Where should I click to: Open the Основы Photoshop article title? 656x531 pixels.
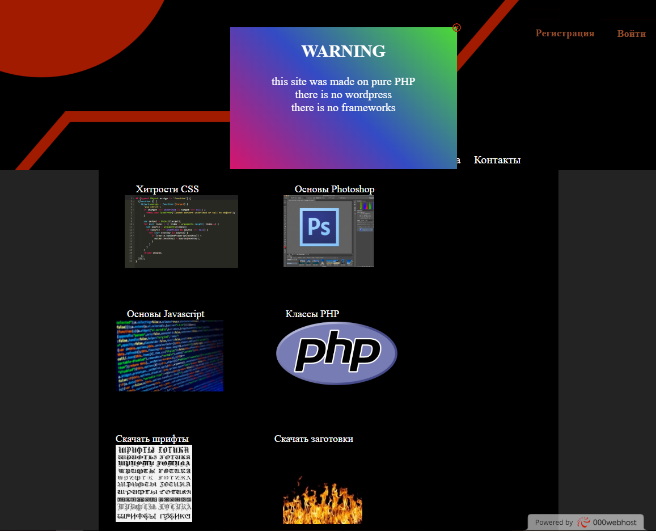pos(335,189)
